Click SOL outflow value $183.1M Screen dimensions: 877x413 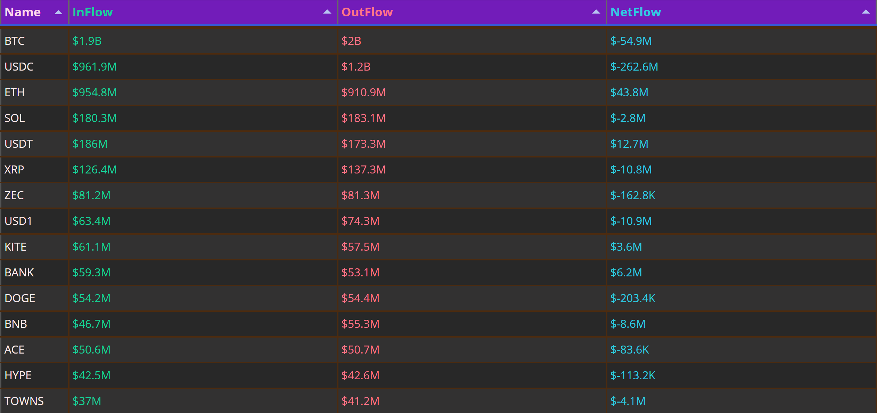click(x=363, y=118)
